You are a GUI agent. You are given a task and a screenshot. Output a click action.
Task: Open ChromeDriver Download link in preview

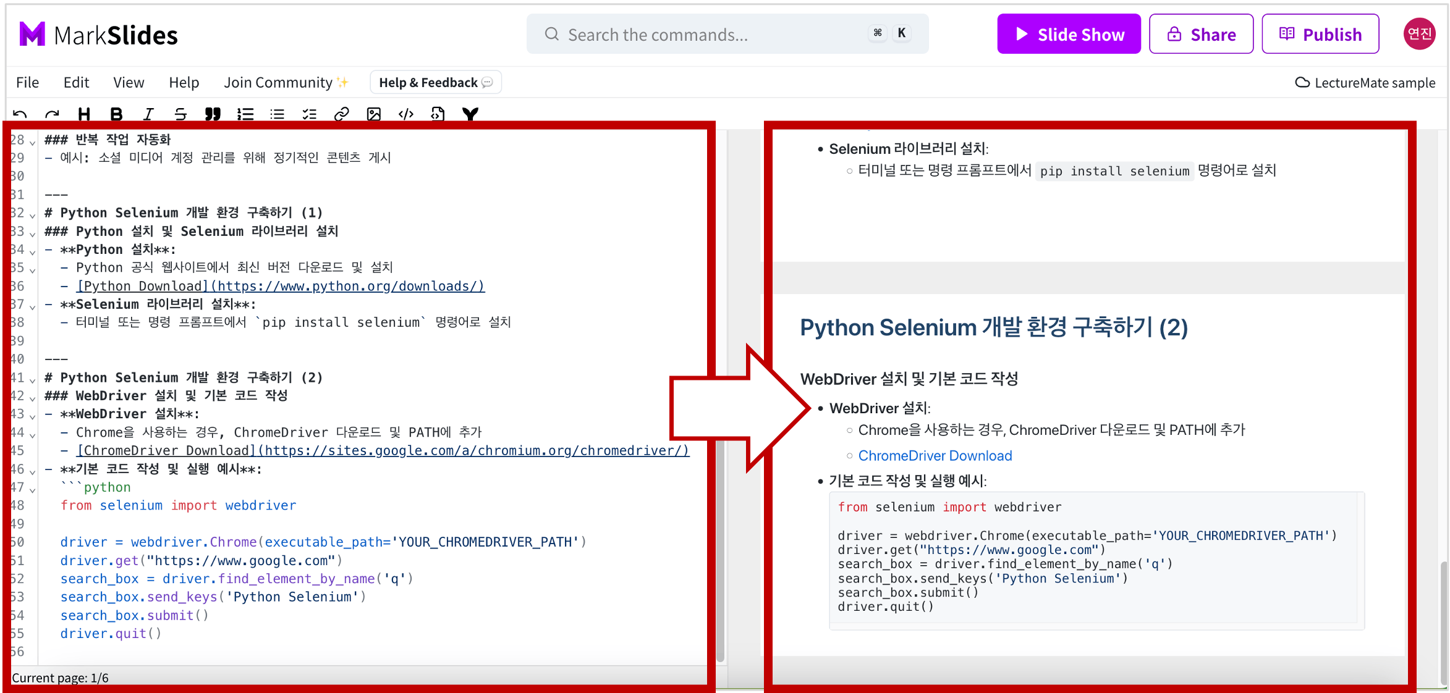click(x=935, y=456)
